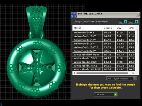The image size is (142, 106).
Task: Click the 10.34 DWT value
Action: pos(120,55)
